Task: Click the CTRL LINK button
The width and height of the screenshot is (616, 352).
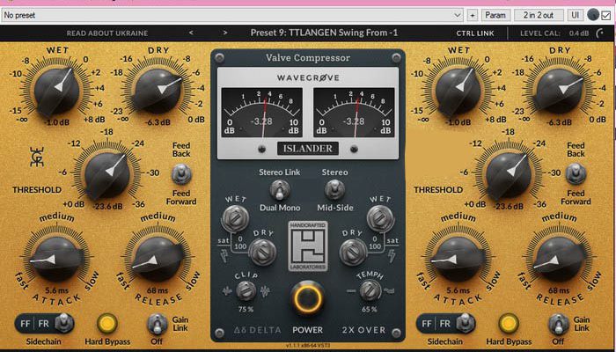Action: pos(474,33)
